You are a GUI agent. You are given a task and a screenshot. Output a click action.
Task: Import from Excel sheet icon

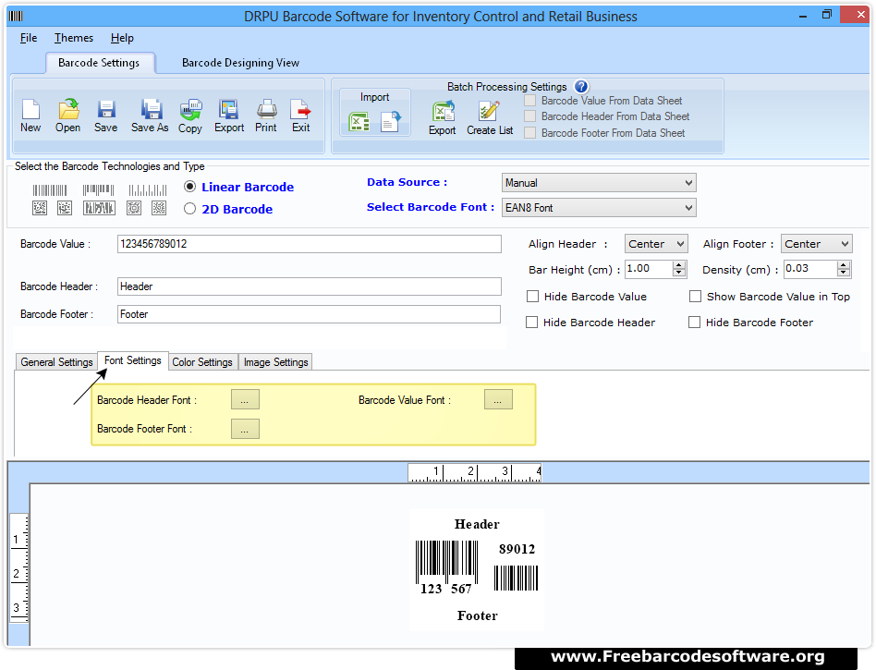tap(359, 122)
